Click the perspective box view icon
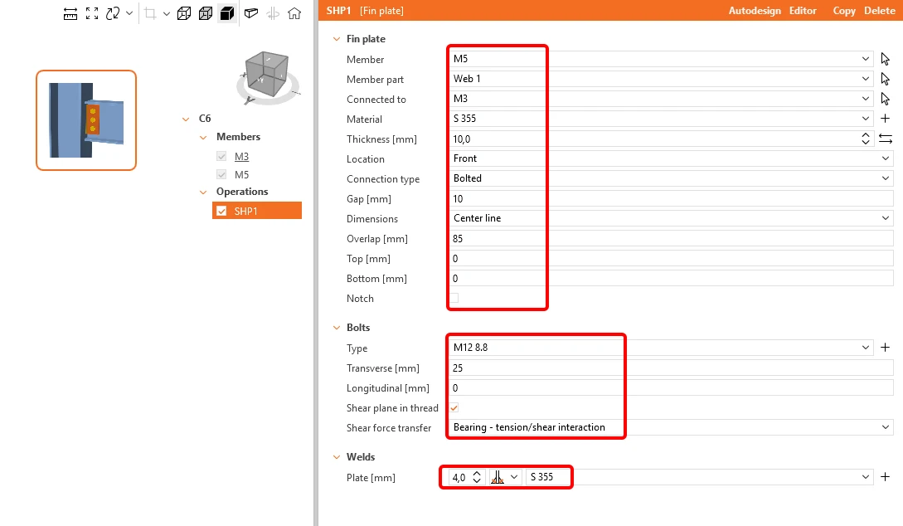Screen dimensions: 903x526 coord(250,14)
